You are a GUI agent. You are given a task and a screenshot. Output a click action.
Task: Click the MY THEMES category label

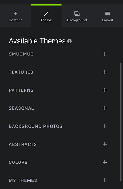pos(23,180)
